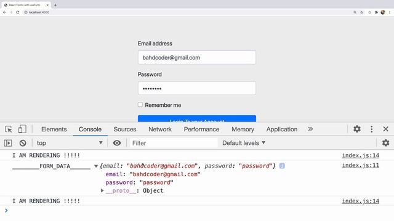Click the Email address label
394x221 pixels.
(x=155, y=44)
